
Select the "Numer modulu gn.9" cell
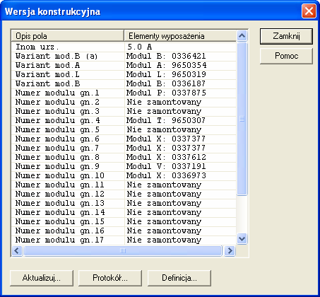tap(68, 166)
